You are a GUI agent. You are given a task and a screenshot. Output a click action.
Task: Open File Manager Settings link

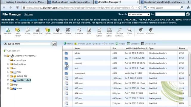point(29,14)
